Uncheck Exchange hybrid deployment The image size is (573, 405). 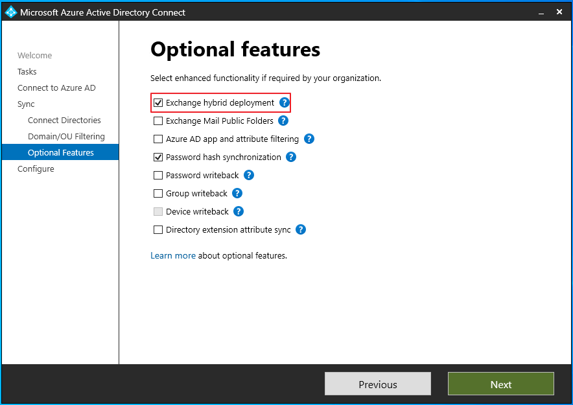tap(158, 102)
